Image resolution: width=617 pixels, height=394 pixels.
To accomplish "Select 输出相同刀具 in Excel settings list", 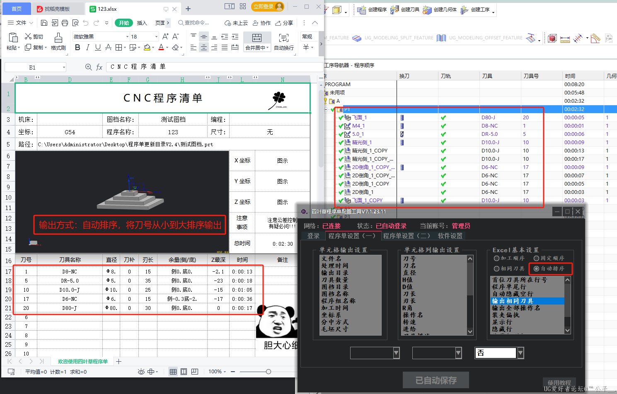I will [x=527, y=301].
